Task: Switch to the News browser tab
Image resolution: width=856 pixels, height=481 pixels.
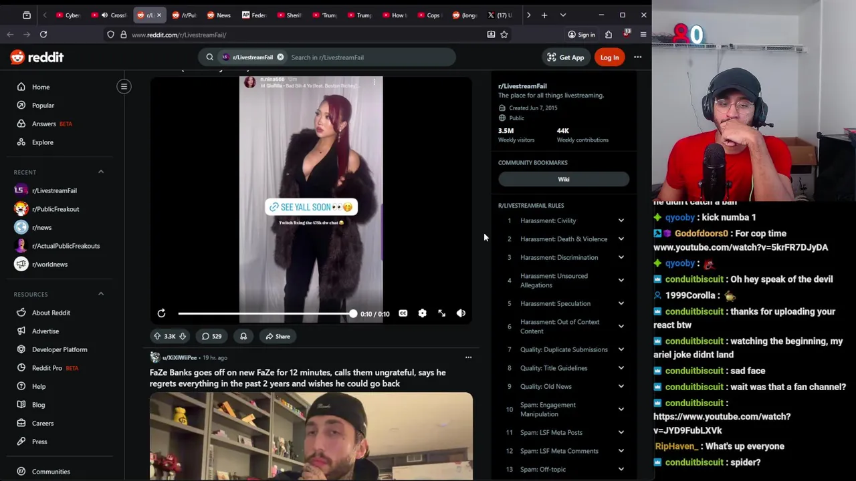Action: pyautogui.click(x=219, y=15)
